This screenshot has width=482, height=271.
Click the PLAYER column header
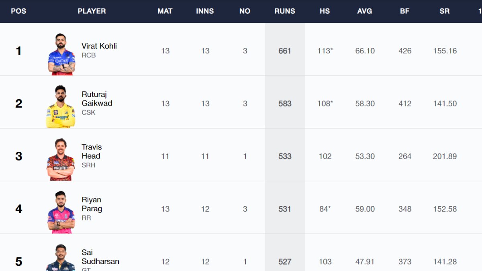[92, 11]
